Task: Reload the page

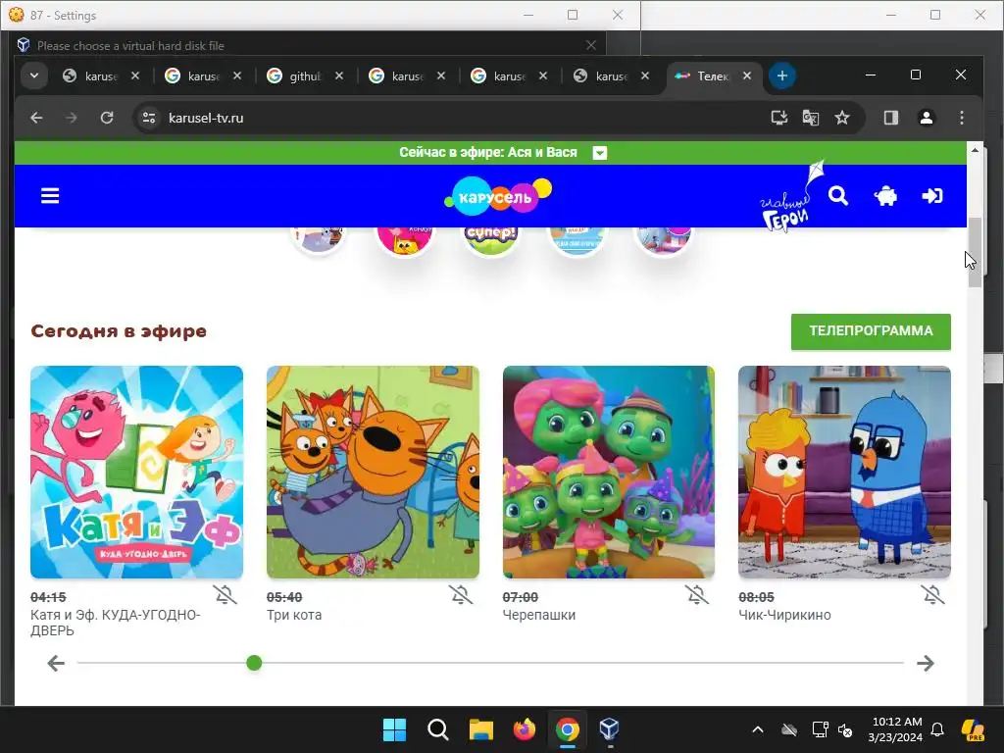Action: click(x=107, y=118)
